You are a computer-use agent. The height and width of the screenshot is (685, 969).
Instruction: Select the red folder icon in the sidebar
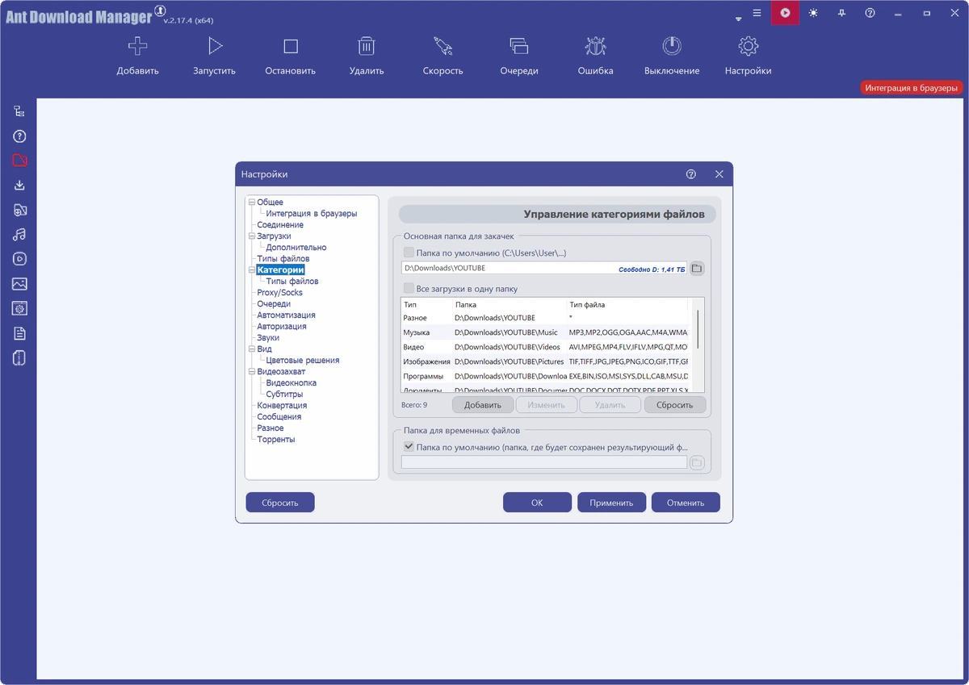pos(19,161)
